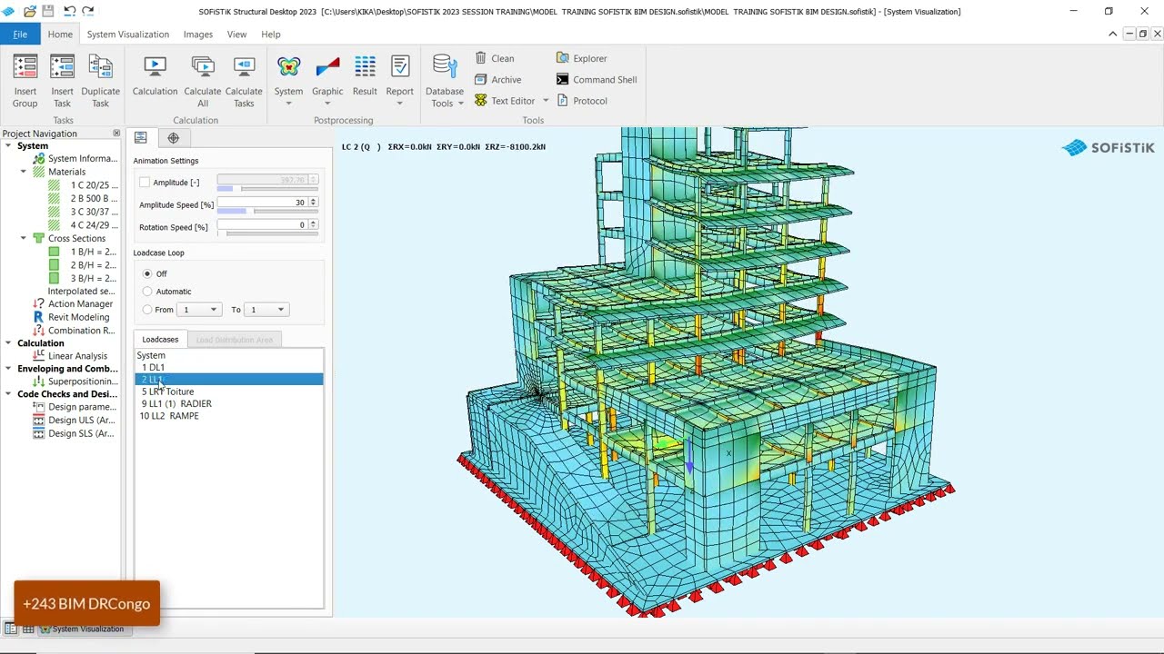This screenshot has width=1164, height=654.
Task: Collapse the ribbon using the top-right caret
Action: 1113,34
